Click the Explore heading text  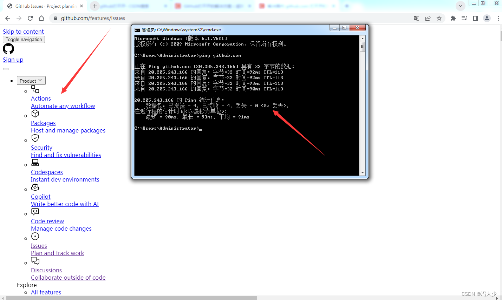(27, 285)
